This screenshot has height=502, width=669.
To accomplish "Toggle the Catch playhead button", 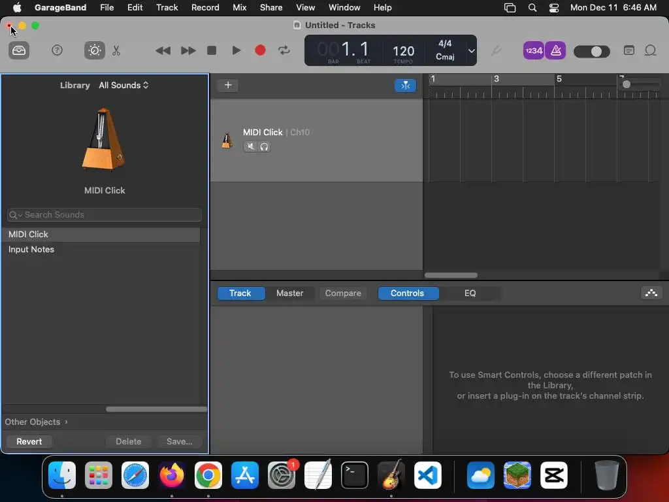I will pyautogui.click(x=405, y=86).
